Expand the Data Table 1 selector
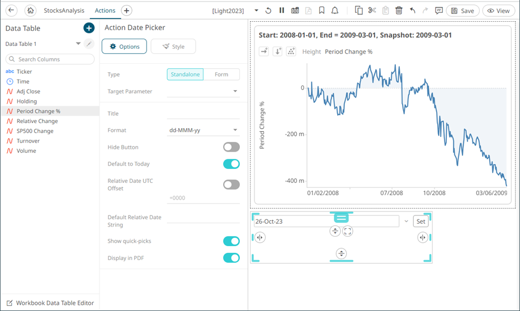This screenshot has height=311, width=520. point(78,44)
